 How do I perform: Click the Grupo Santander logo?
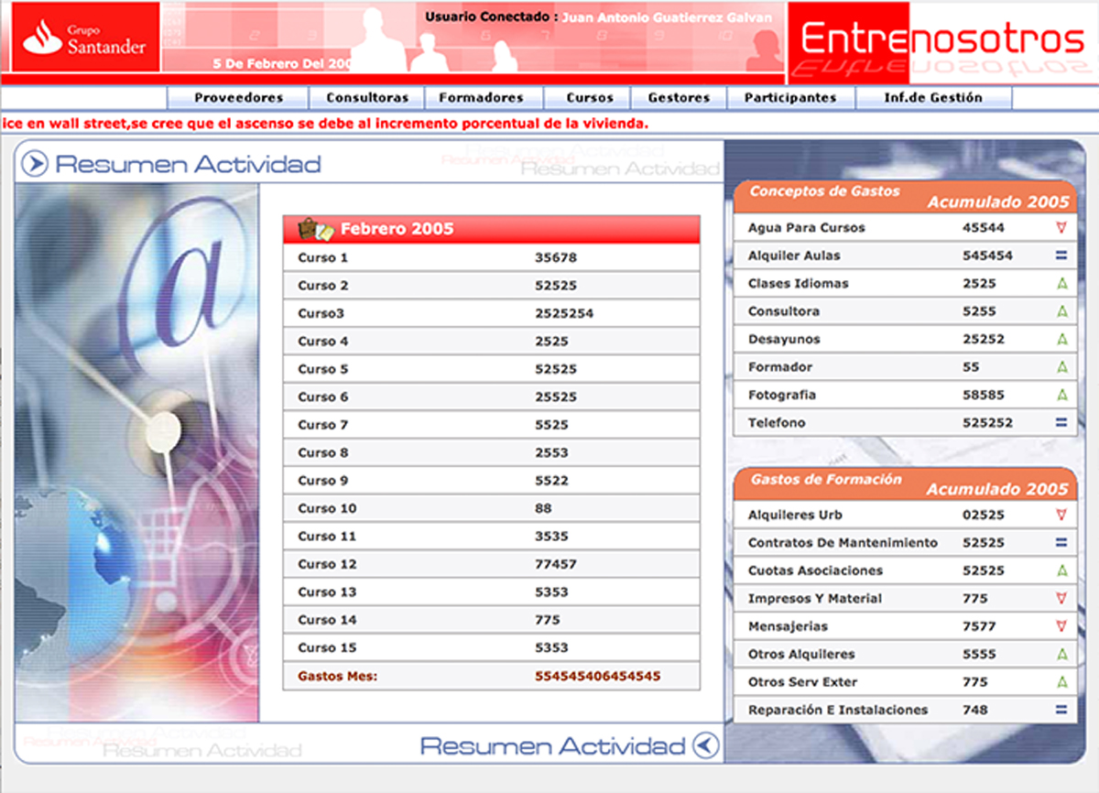coord(84,38)
